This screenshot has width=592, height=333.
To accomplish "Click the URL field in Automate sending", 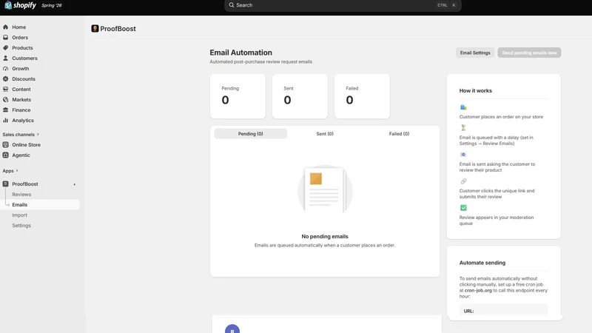I will click(503, 309).
